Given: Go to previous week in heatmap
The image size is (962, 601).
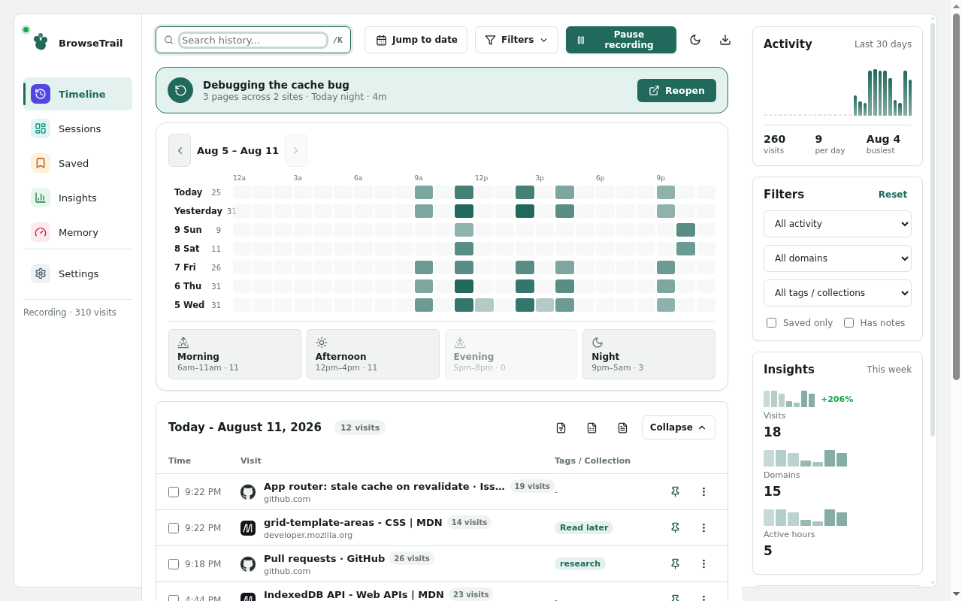Looking at the screenshot, I should point(180,150).
